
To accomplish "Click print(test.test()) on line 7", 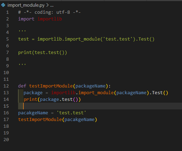I will [x=43, y=53].
